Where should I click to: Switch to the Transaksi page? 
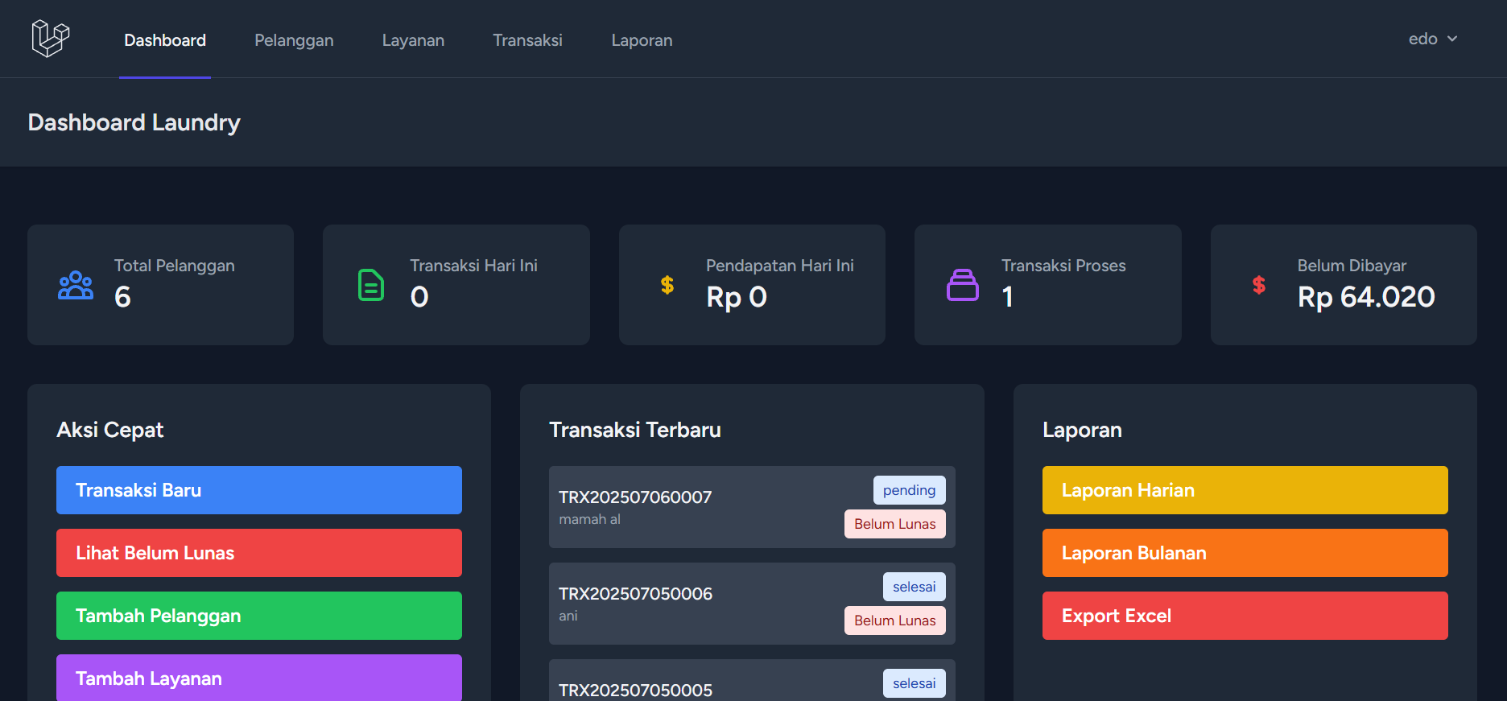(527, 40)
